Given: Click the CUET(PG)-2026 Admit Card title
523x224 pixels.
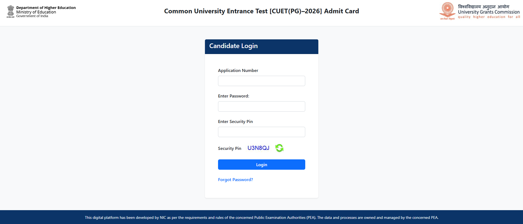Looking at the screenshot, I should point(261,11).
